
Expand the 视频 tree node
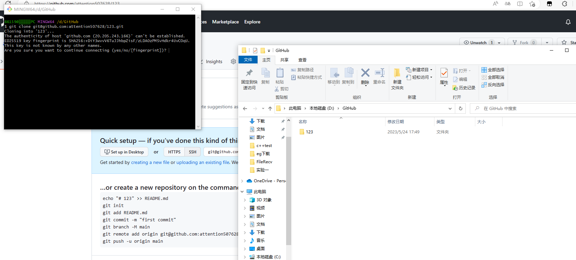(245, 208)
